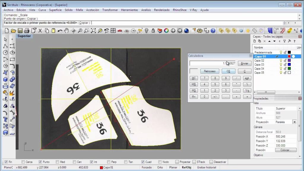Click the layer filter funnel icon

click(x=284, y=41)
